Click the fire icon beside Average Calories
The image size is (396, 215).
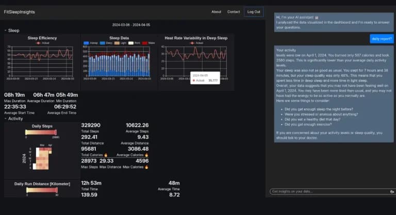point(146,155)
